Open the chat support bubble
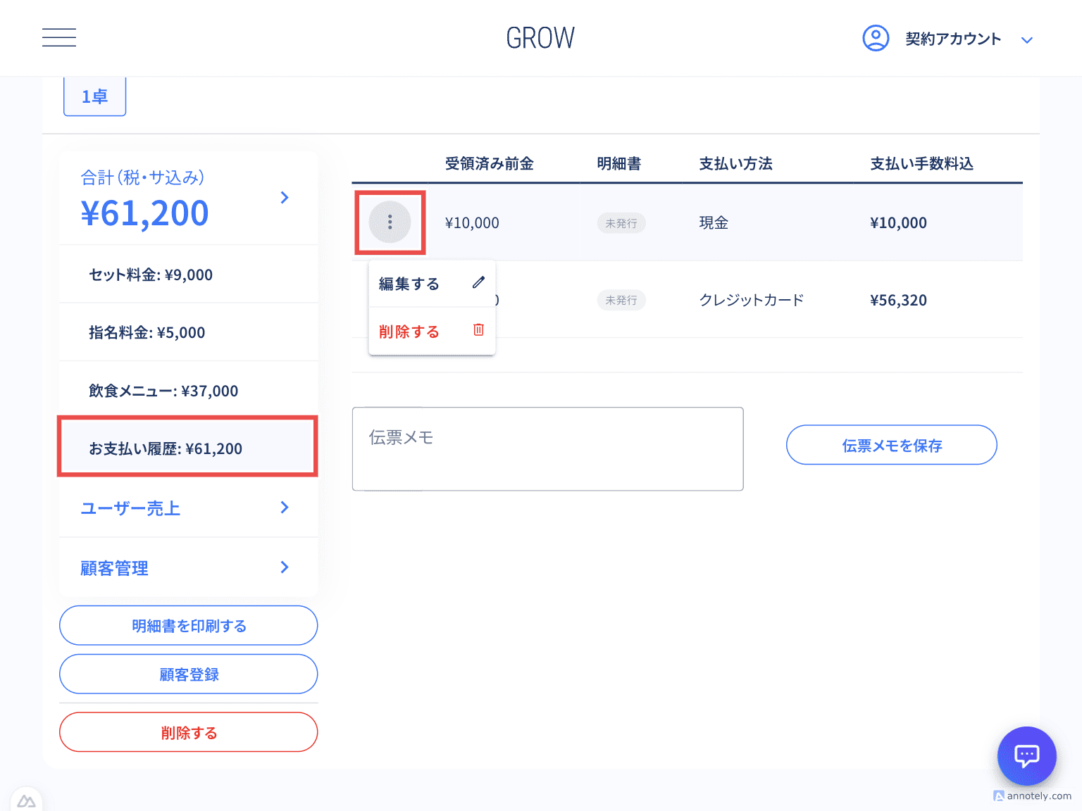Image resolution: width=1082 pixels, height=811 pixels. coord(1026,756)
